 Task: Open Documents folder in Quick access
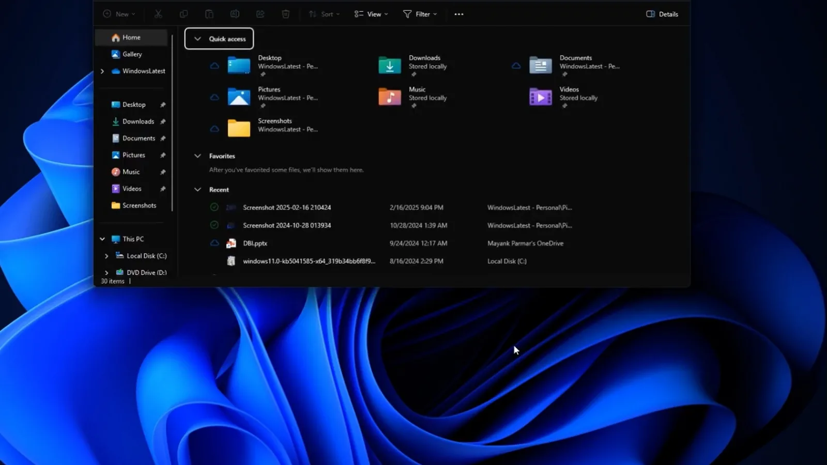(574, 66)
